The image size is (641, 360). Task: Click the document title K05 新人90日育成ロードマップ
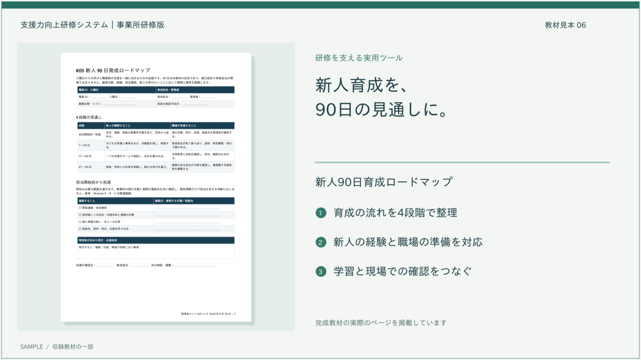coord(113,70)
